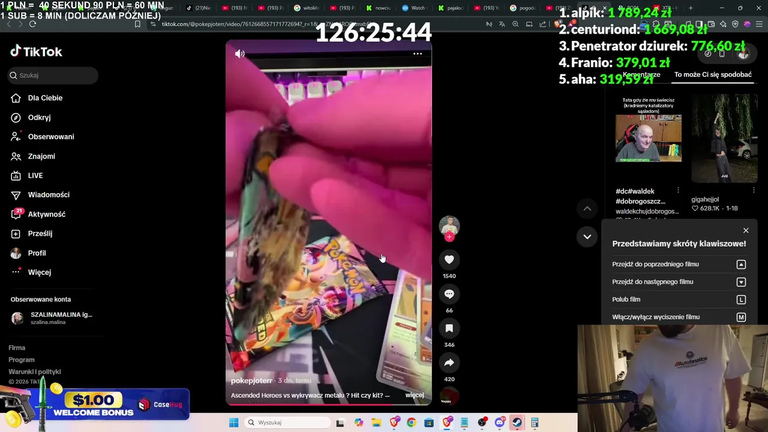
Task: Open SZALINAMALINA followed account
Action: tap(52, 318)
